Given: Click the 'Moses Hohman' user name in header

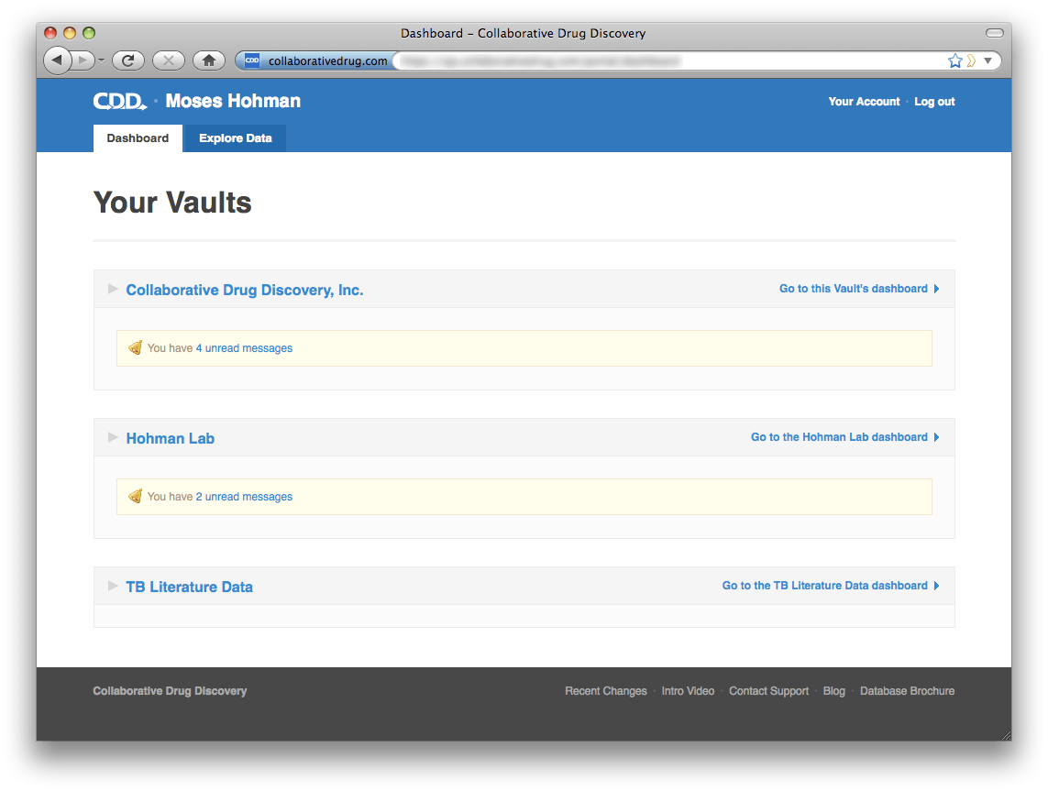Looking at the screenshot, I should pos(233,101).
